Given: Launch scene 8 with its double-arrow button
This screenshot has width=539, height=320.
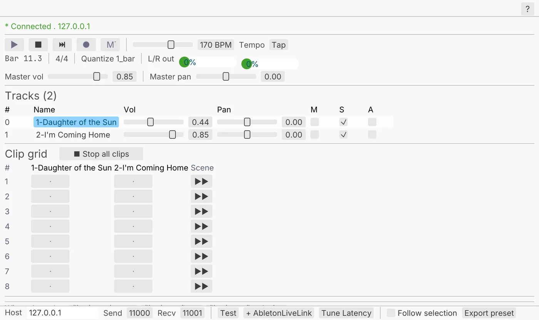Looking at the screenshot, I should tap(201, 286).
